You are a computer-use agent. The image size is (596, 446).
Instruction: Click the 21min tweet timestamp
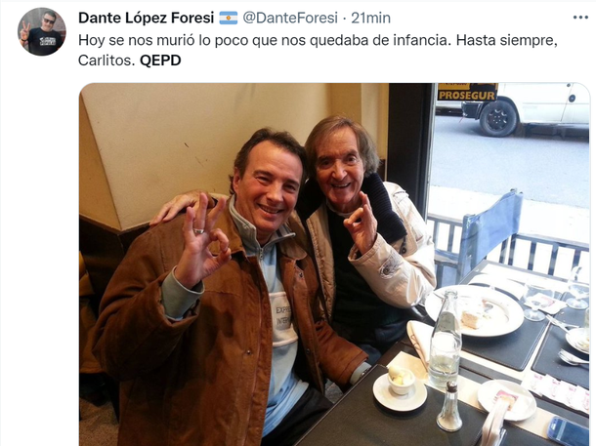370,18
